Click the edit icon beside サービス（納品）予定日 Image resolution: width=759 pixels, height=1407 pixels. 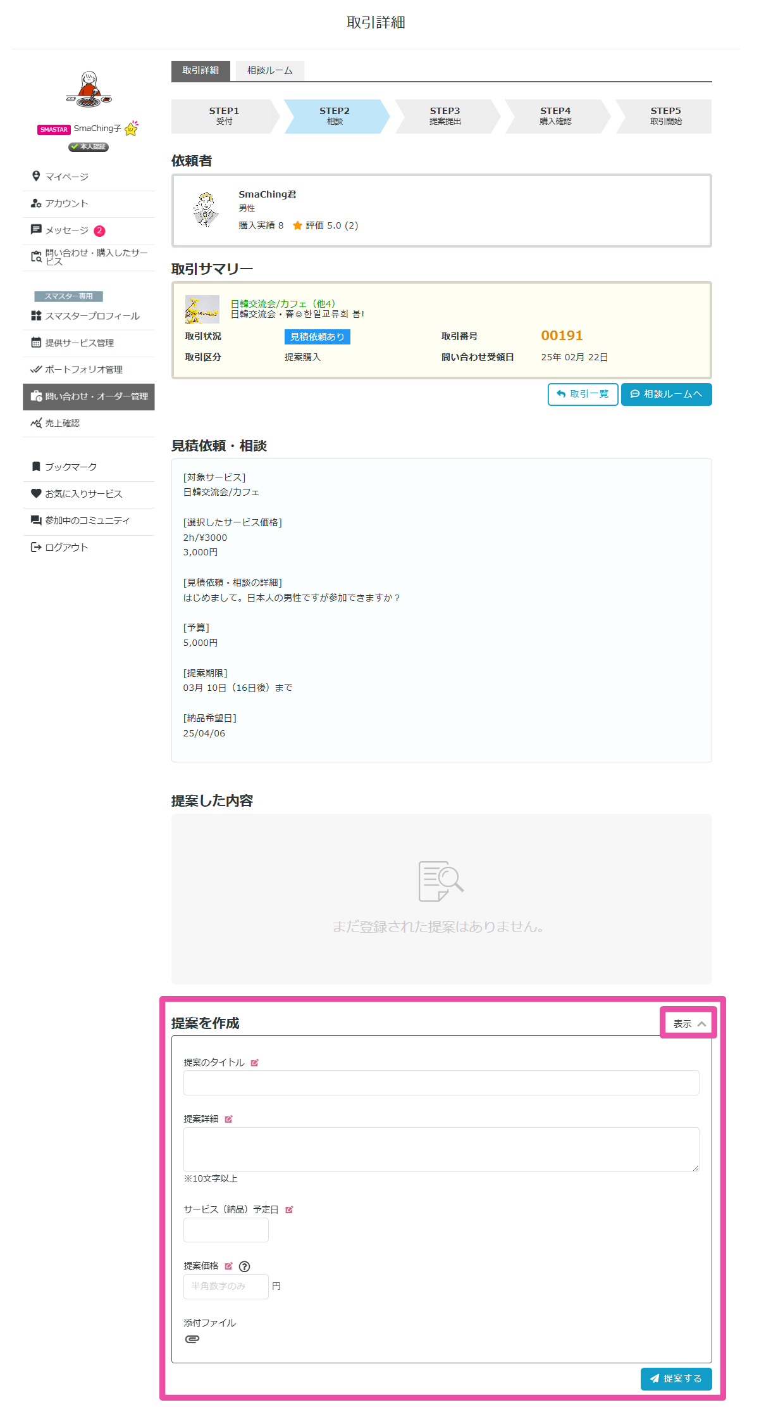pos(289,1209)
